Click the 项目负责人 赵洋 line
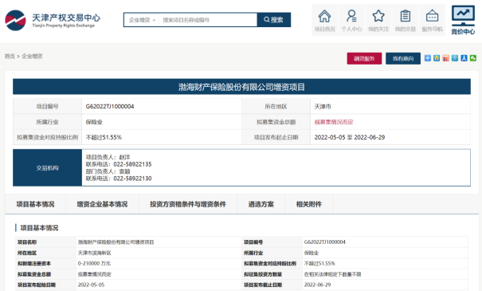This screenshot has width=482, height=291. click(x=108, y=157)
